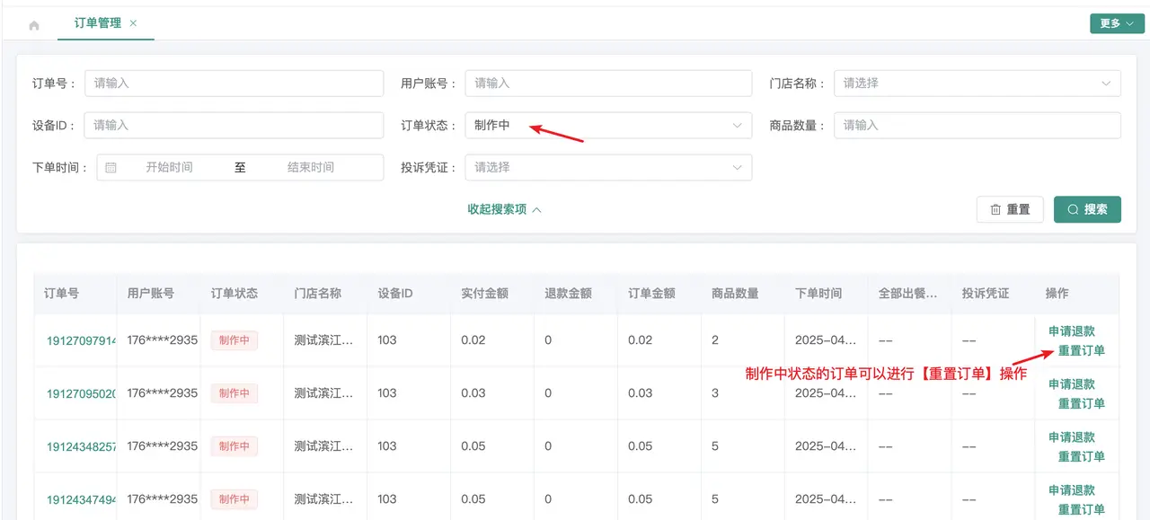Focus the 用户账号 input field
Image resolution: width=1150 pixels, height=520 pixels.
(x=608, y=83)
